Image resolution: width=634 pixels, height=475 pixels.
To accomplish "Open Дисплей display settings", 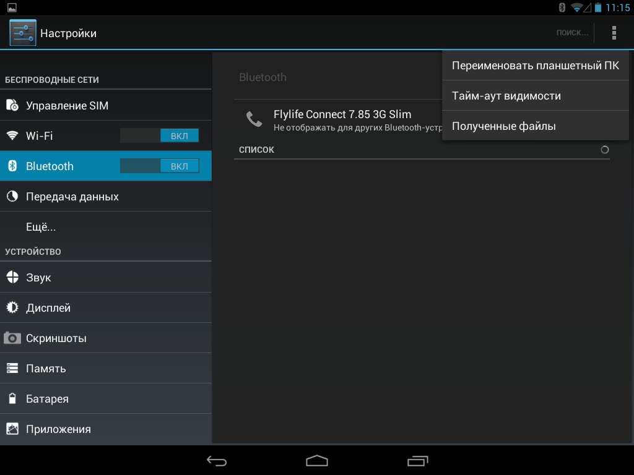I will [x=48, y=308].
